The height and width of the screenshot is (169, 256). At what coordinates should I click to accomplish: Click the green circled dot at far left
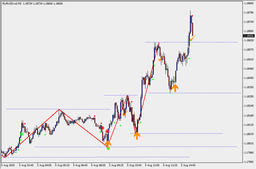click(21, 134)
